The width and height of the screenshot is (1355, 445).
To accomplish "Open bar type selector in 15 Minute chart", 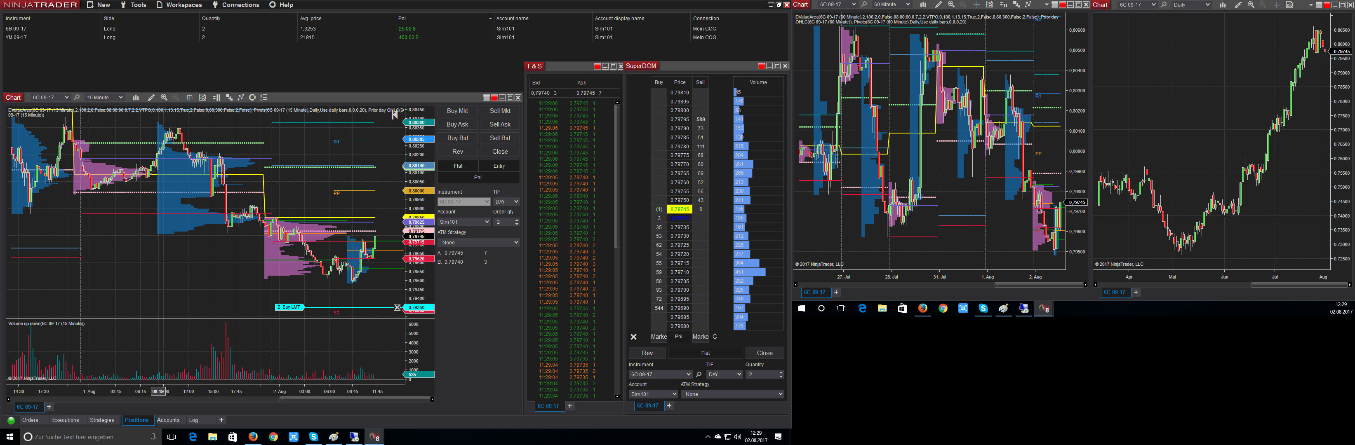I will tap(136, 98).
